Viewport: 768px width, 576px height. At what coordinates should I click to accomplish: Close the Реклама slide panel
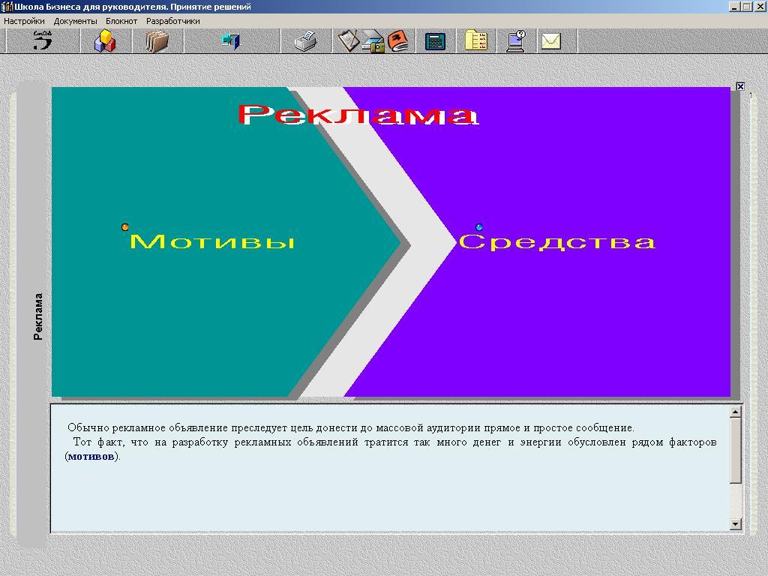pos(740,87)
